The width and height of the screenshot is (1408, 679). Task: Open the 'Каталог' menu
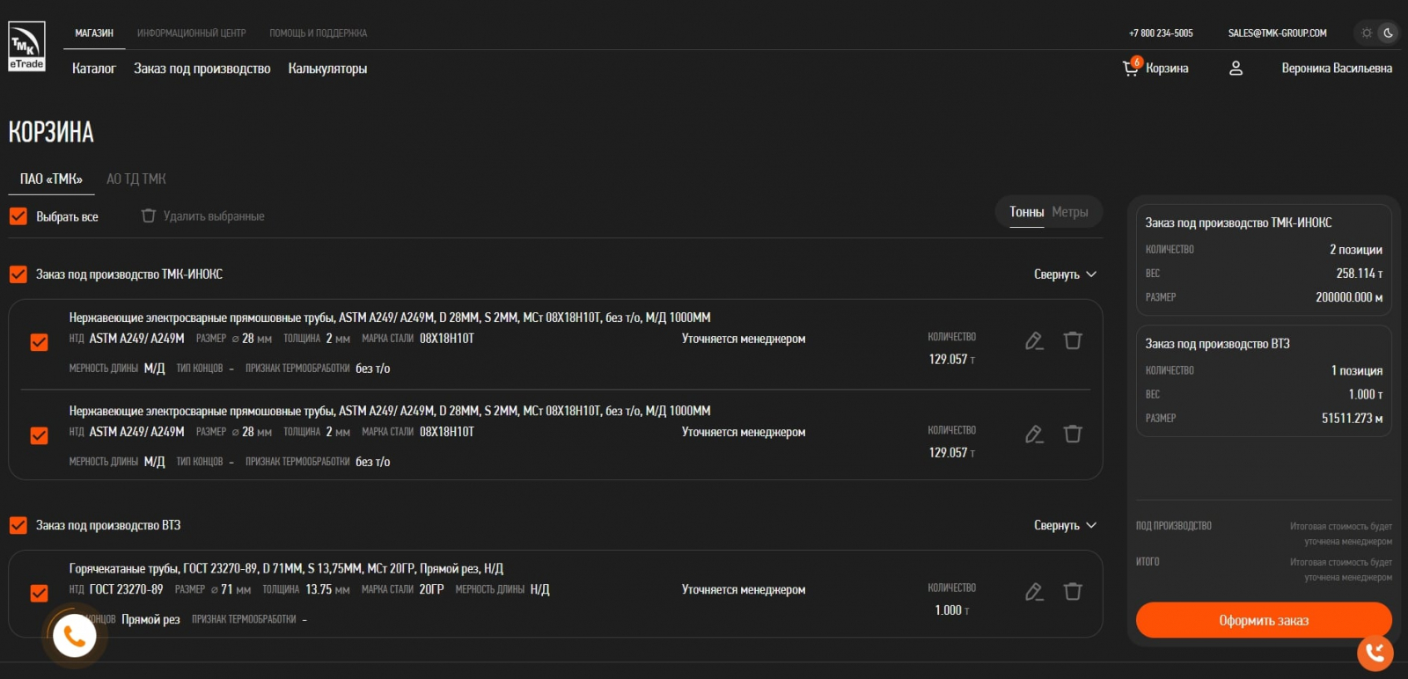pos(94,69)
